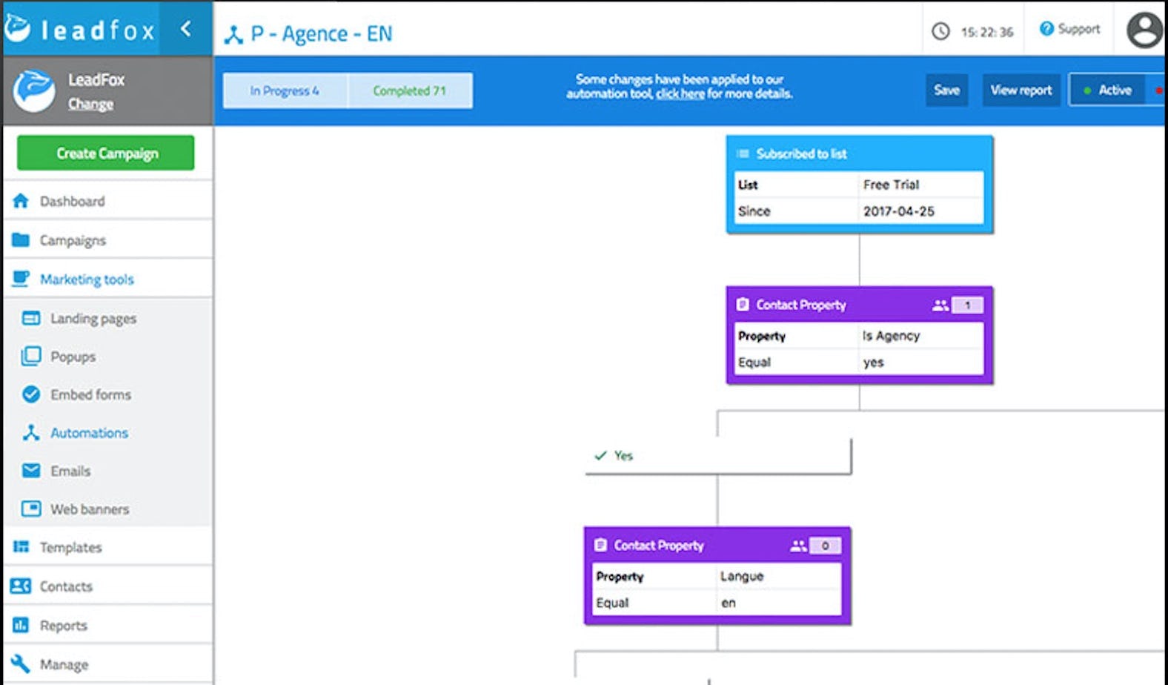Switch to the In Progress 4 tab
1168x685 pixels.
tap(285, 91)
